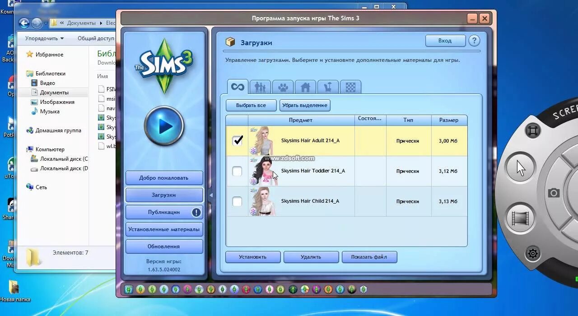The image size is (578, 316).
Task: Click the last hexagon icon in bottom strip
Action: 364,289
